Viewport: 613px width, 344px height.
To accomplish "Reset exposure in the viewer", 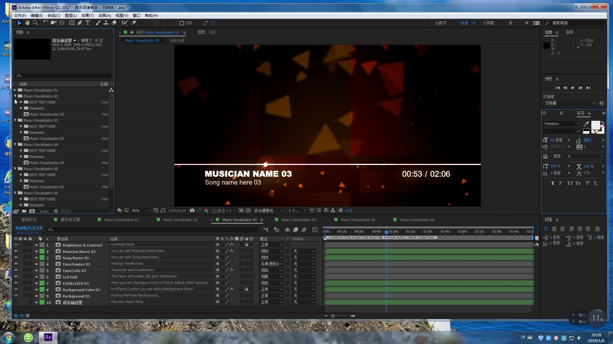I will tap(341, 211).
